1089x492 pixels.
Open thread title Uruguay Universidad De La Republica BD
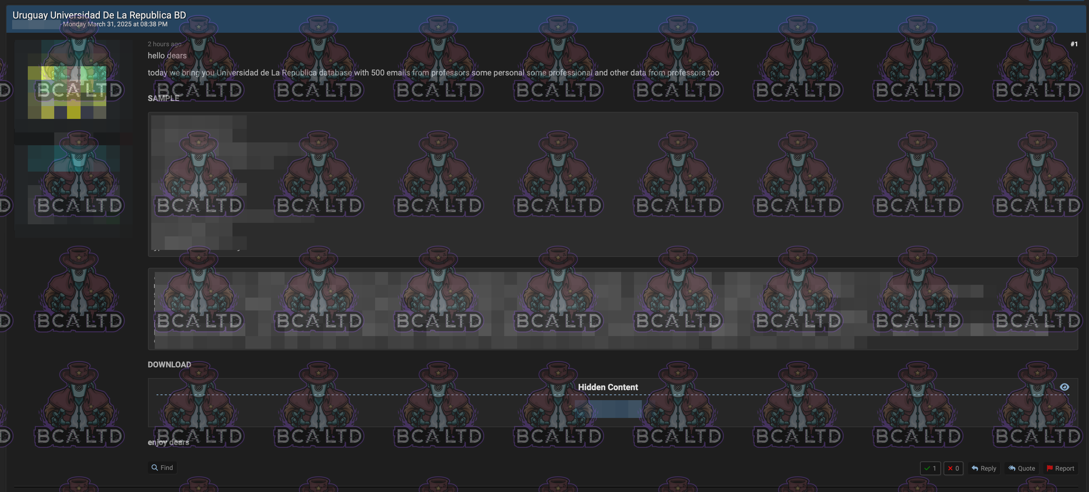99,15
